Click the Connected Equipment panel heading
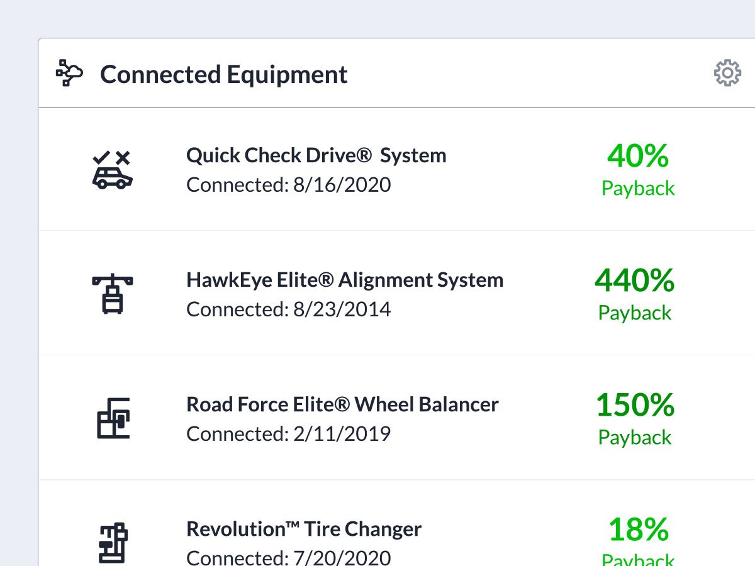Screen dimensions: 755x566 [223, 74]
